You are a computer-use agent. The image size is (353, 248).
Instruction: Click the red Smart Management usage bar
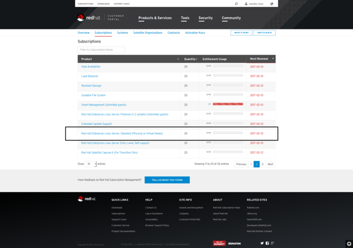tap(228, 104)
